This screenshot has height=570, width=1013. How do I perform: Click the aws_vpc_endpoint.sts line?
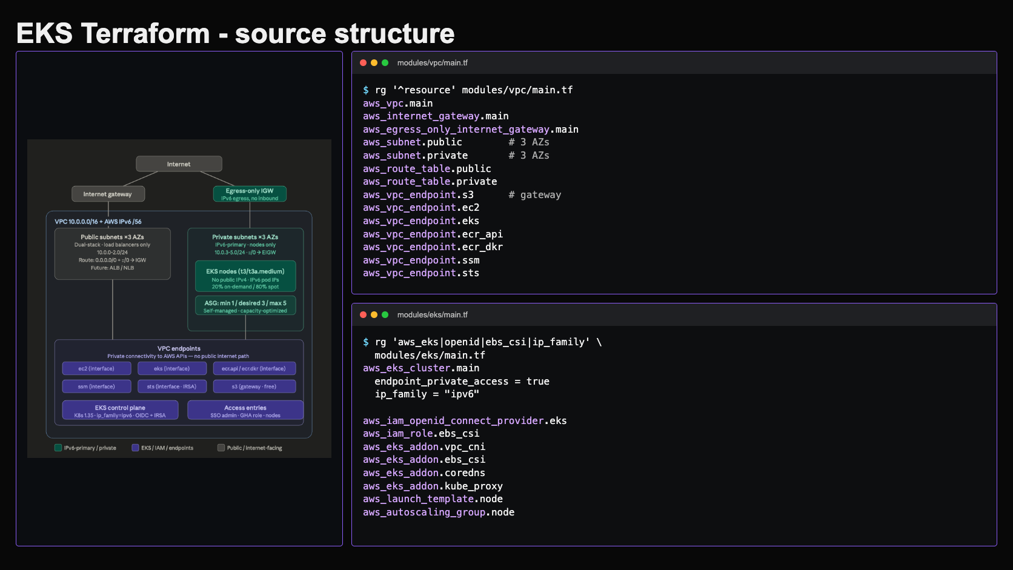tap(421, 273)
